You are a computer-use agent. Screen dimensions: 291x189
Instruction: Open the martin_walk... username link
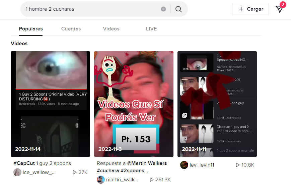pos(122,180)
